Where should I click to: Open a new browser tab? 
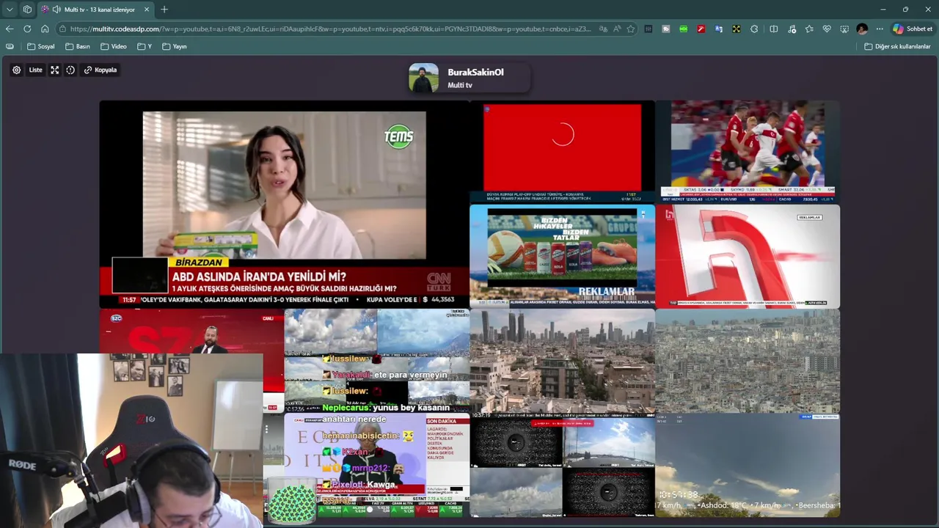point(164,10)
